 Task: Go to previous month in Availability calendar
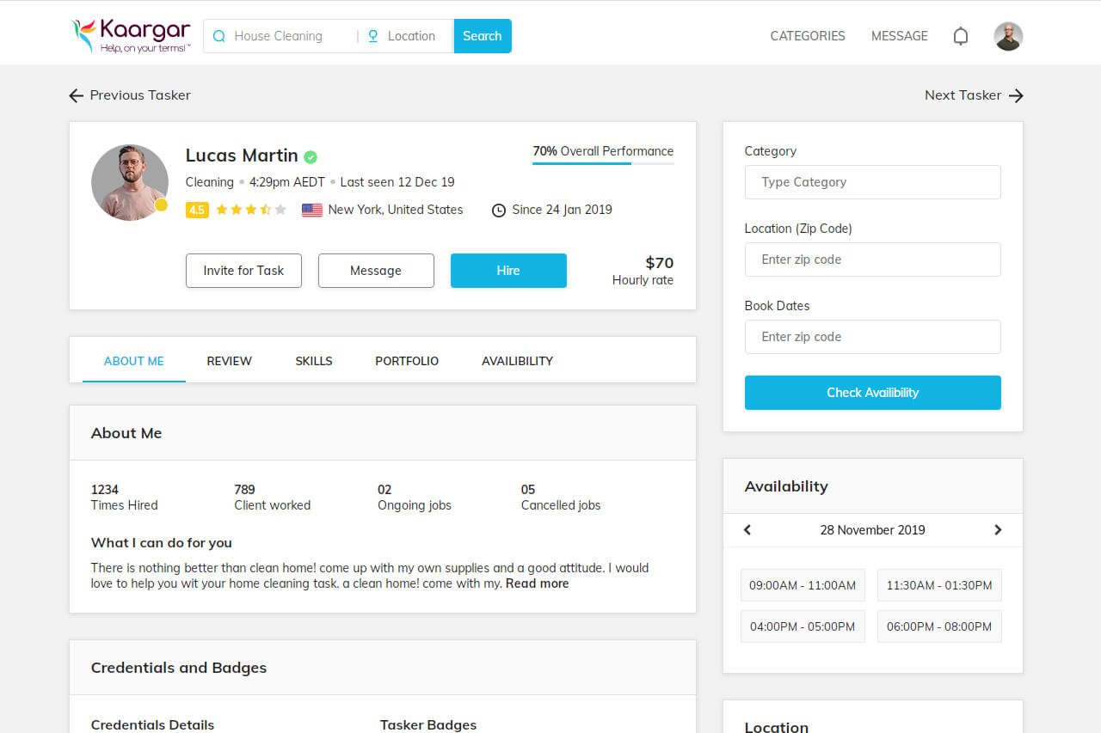[x=747, y=530]
